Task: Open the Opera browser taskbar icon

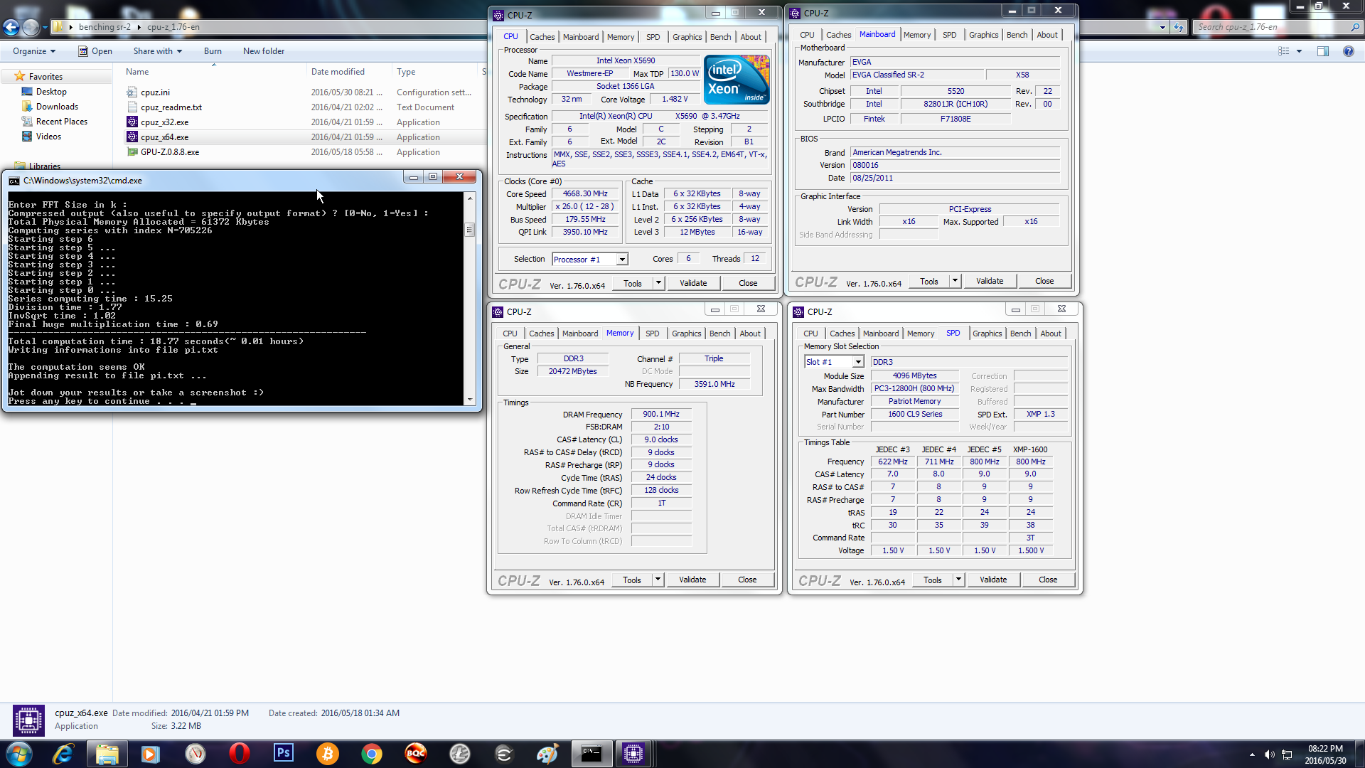Action: tap(239, 754)
